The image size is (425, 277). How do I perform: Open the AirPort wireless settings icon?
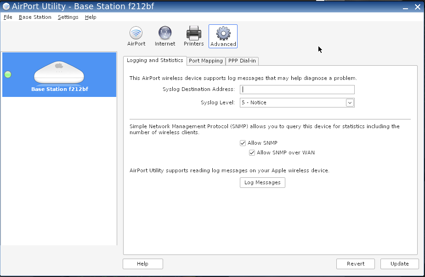coord(136,34)
